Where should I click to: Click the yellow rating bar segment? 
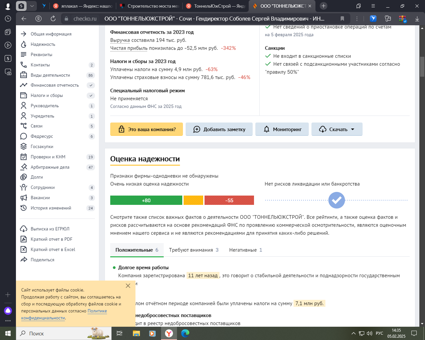(193, 200)
